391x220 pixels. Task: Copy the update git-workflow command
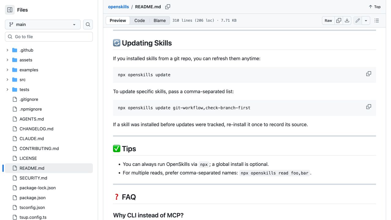tap(369, 107)
